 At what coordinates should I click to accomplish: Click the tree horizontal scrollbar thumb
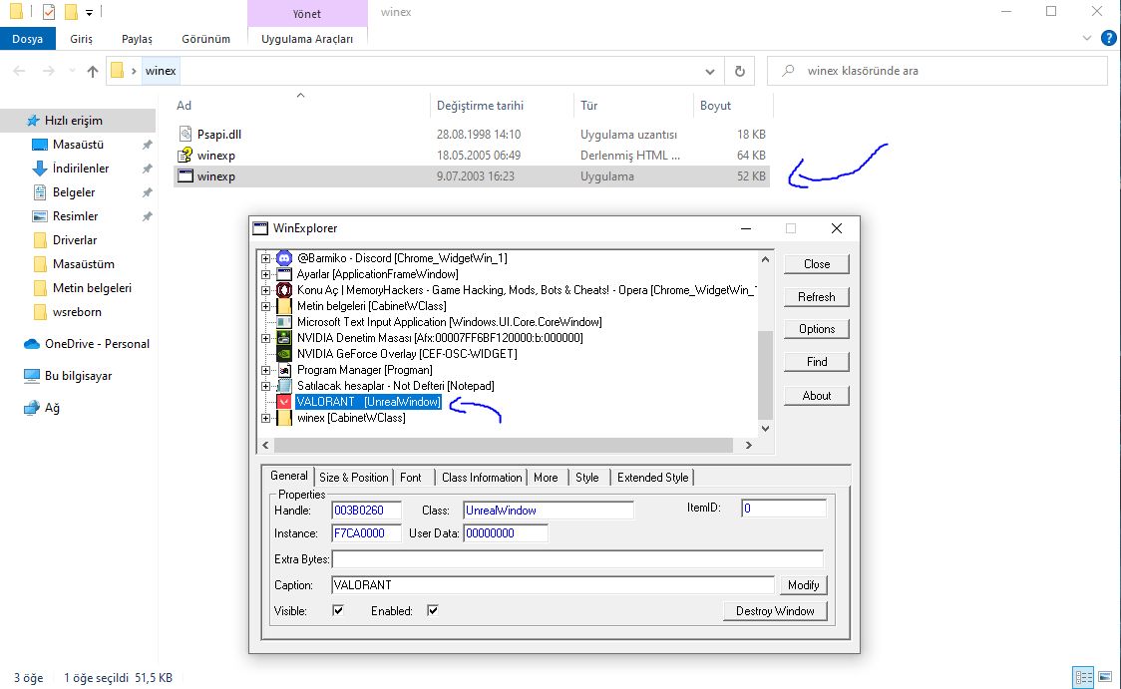(x=504, y=446)
